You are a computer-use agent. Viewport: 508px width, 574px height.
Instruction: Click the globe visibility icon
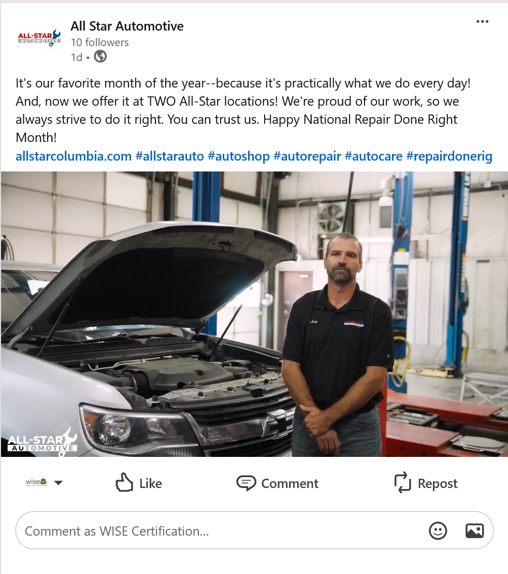tap(100, 56)
